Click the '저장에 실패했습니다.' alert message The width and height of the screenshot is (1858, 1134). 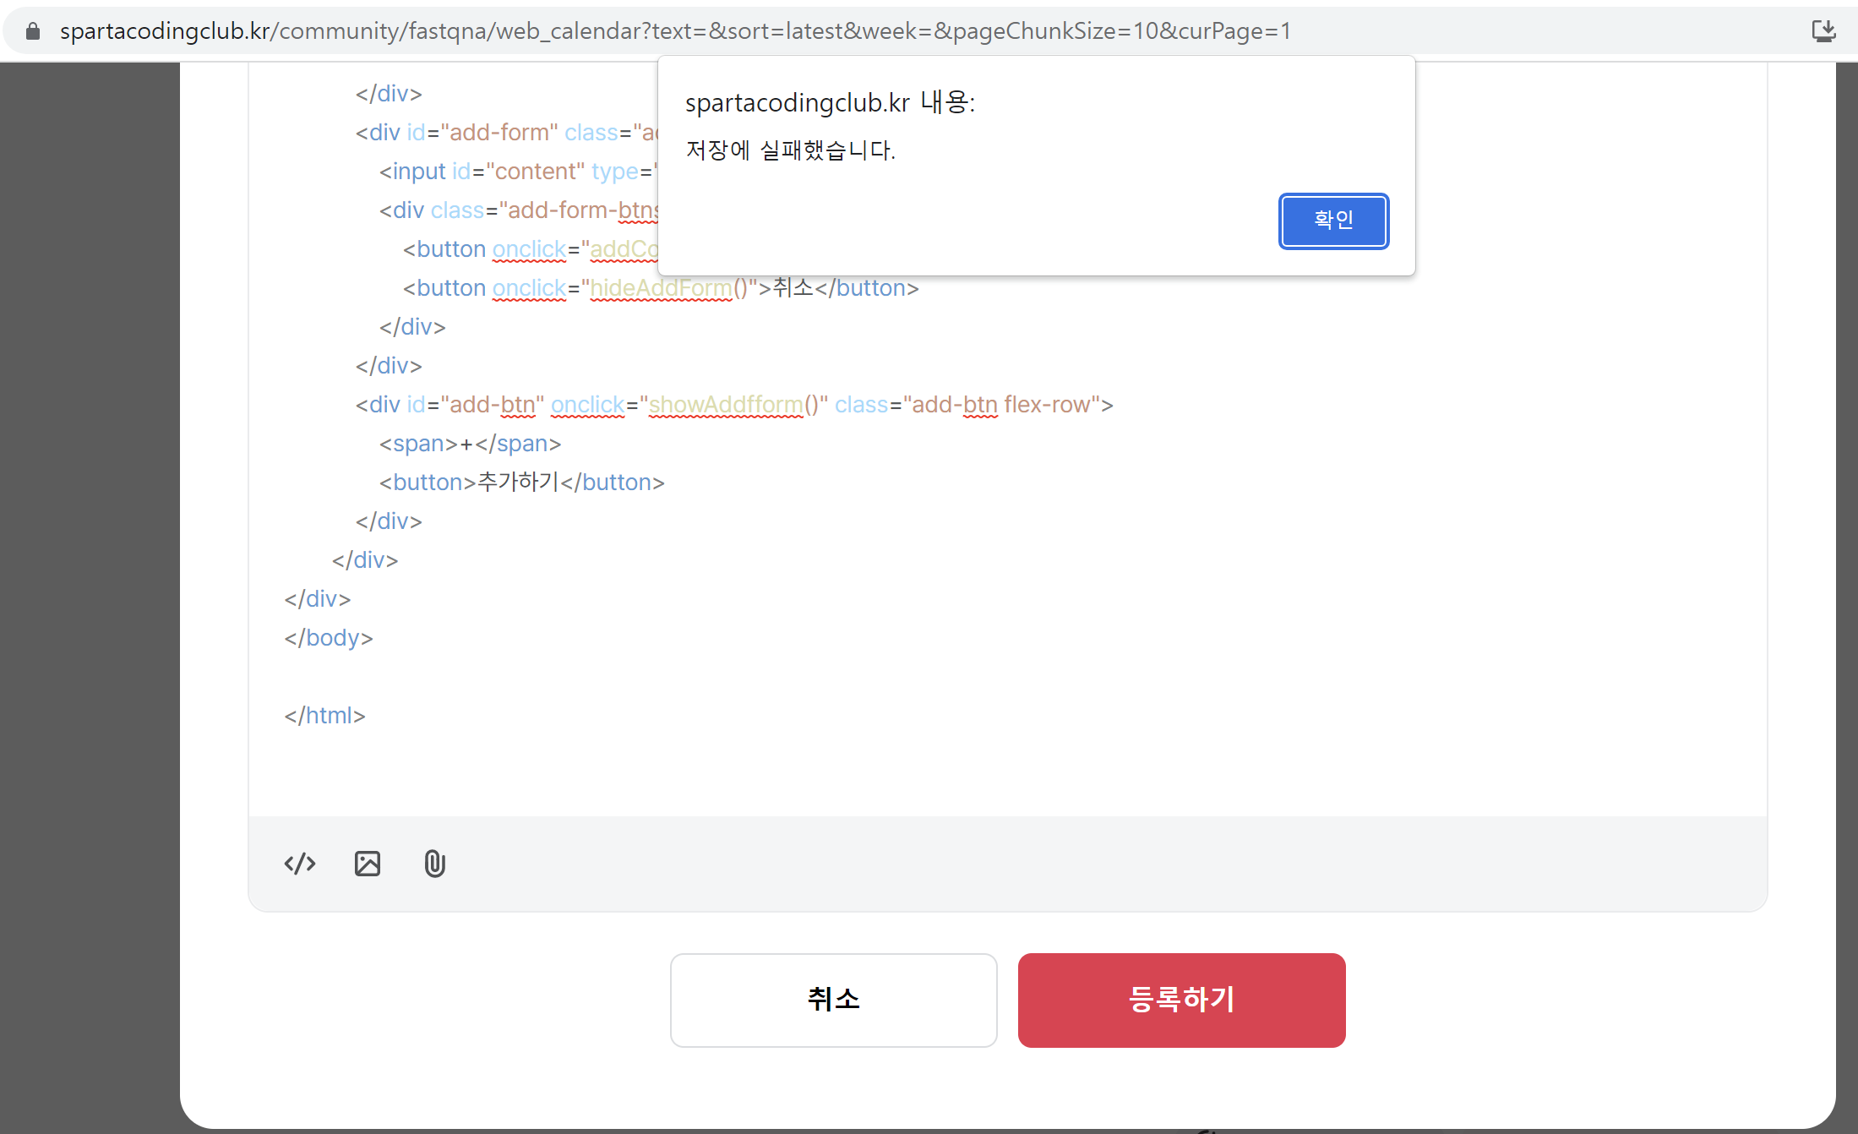pyautogui.click(x=790, y=150)
